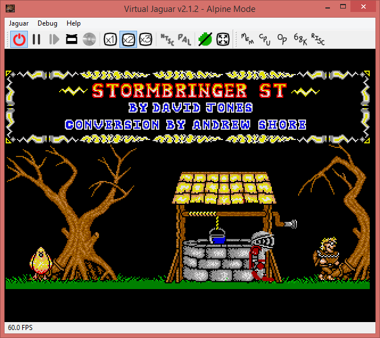Open the RISC disassembly browser
Image resolution: width=380 pixels, height=338 pixels.
pos(317,39)
